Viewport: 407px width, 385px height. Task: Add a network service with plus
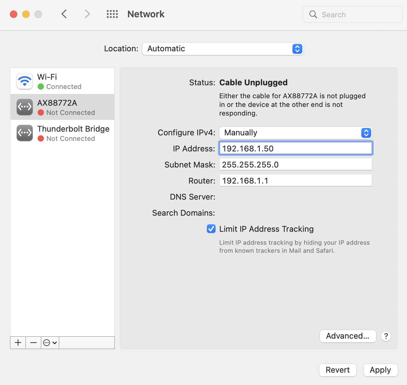[x=18, y=343]
